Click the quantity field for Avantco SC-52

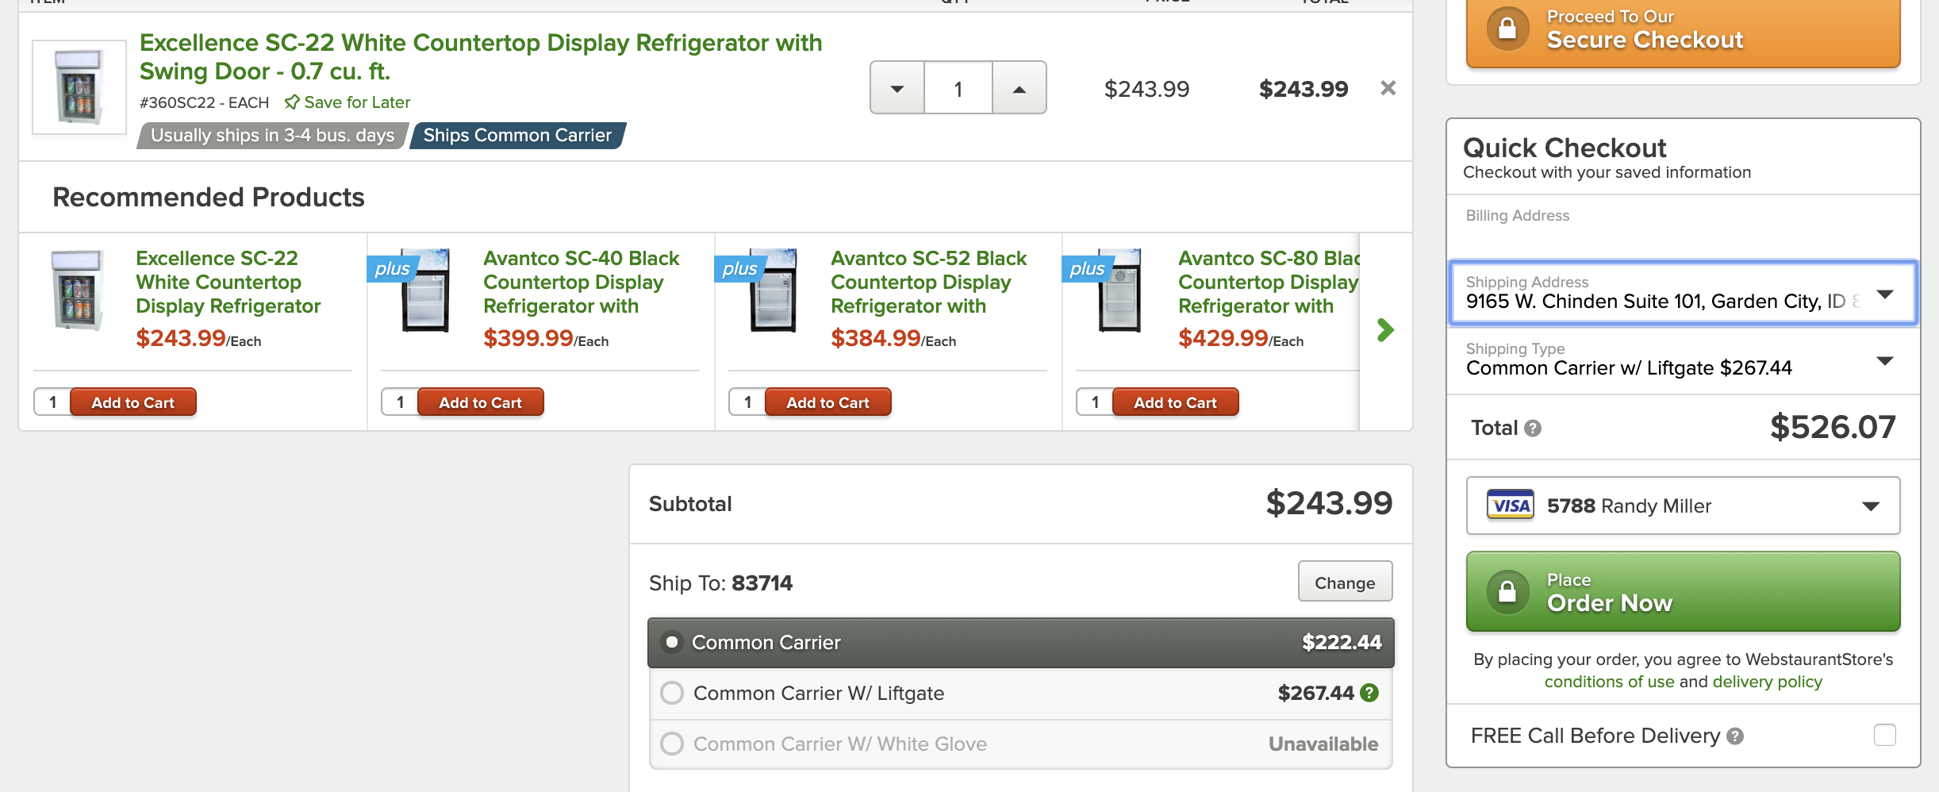(x=747, y=402)
